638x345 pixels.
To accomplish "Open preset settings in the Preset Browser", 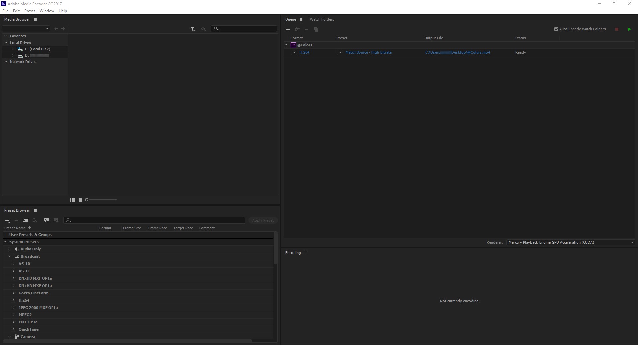I will (x=35, y=220).
